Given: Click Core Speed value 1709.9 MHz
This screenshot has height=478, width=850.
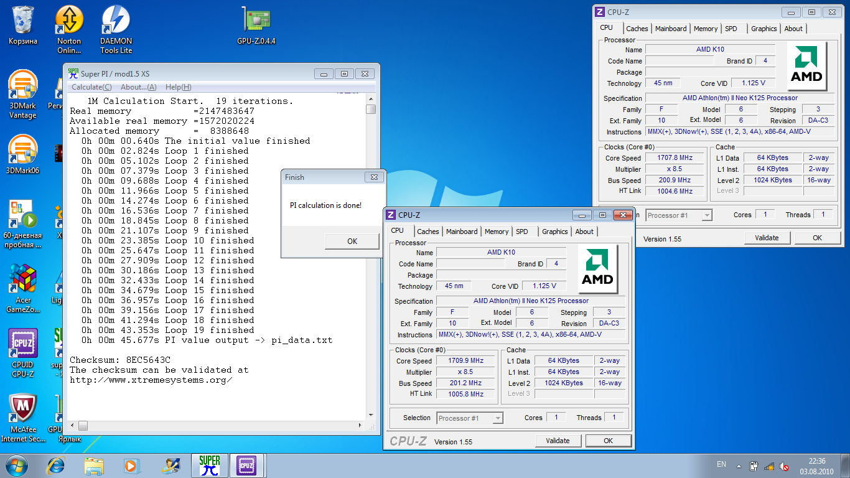Looking at the screenshot, I should (x=466, y=361).
